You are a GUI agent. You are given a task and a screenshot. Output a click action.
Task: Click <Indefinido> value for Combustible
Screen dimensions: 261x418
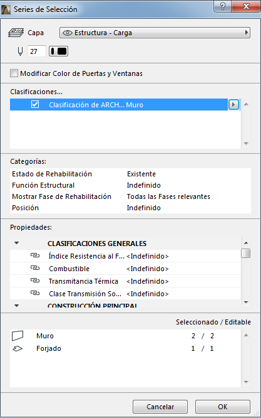pyautogui.click(x=148, y=269)
